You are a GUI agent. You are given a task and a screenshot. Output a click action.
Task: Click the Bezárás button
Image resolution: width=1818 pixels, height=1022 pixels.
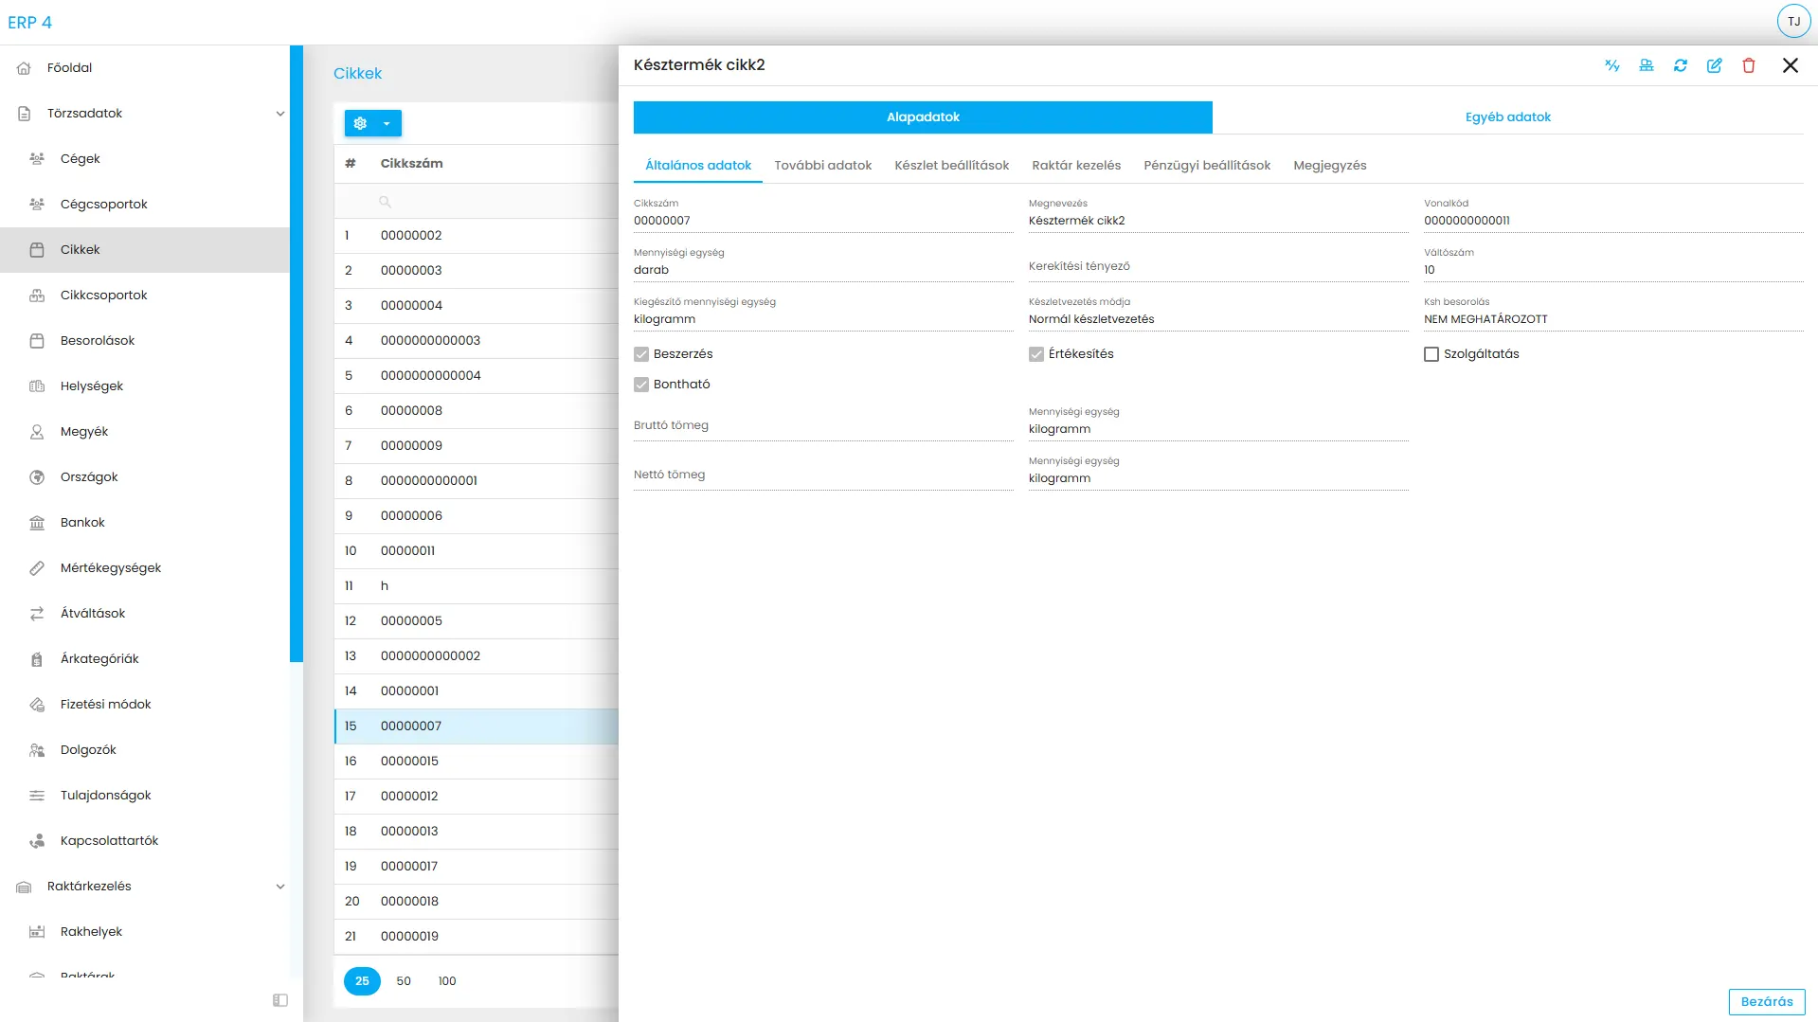tap(1766, 1001)
